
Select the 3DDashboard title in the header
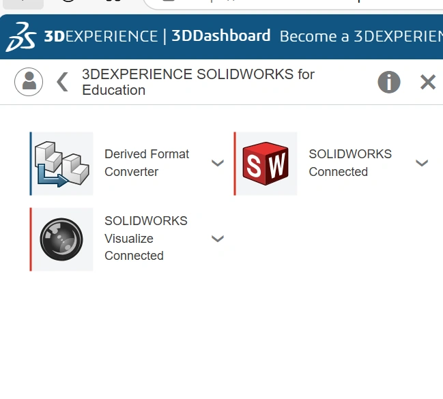(x=220, y=36)
